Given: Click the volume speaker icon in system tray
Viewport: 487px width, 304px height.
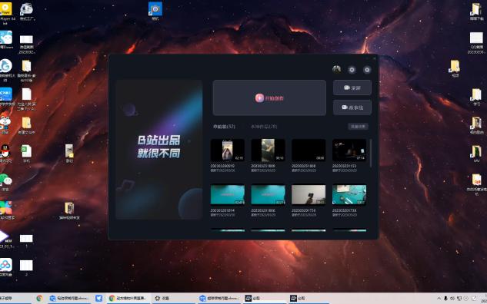Looking at the screenshot, I should (452, 299).
